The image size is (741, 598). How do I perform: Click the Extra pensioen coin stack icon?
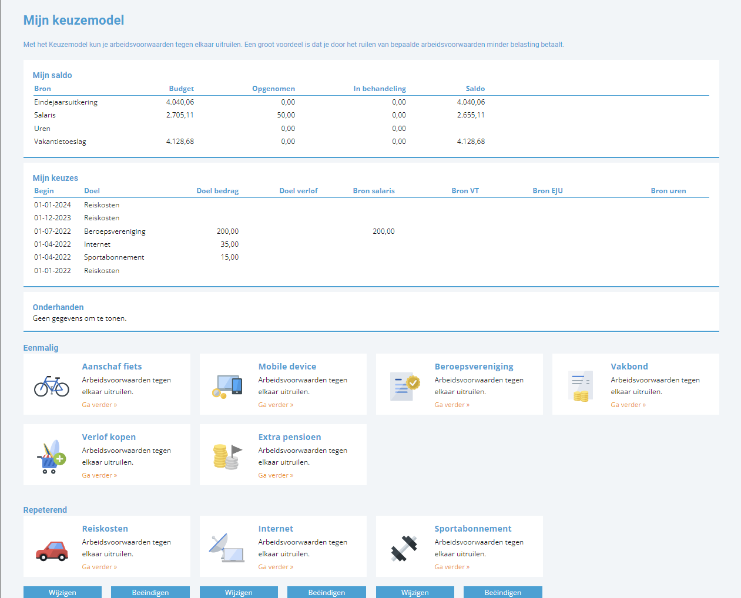pos(227,456)
